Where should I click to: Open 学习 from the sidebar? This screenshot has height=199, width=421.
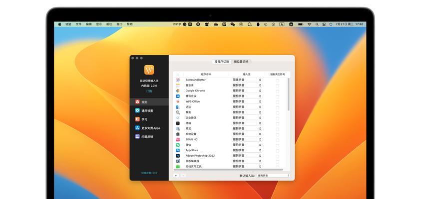(149, 119)
